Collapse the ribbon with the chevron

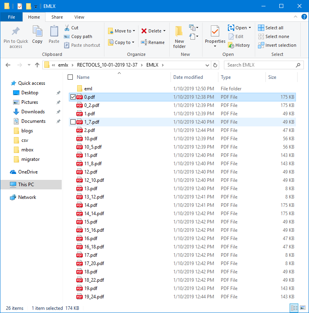(296, 17)
